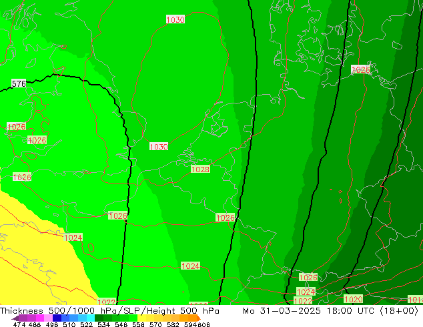Click the legend value 606
The width and height of the screenshot is (423, 327).
click(203, 324)
